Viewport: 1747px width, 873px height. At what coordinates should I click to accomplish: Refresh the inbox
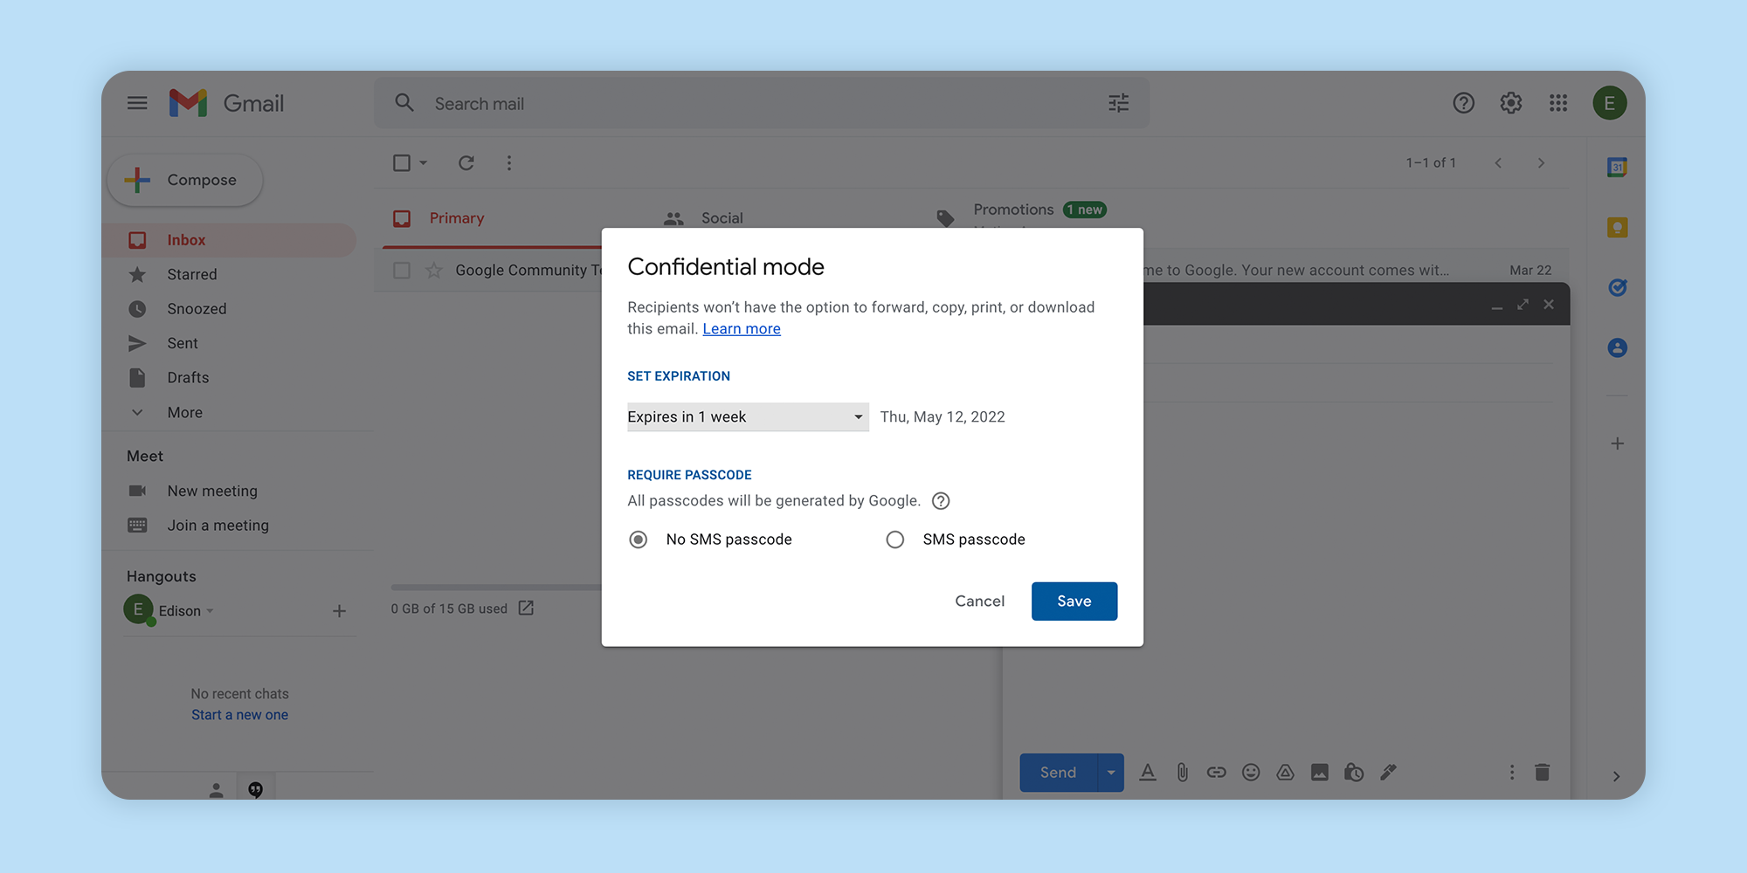pyautogui.click(x=466, y=162)
